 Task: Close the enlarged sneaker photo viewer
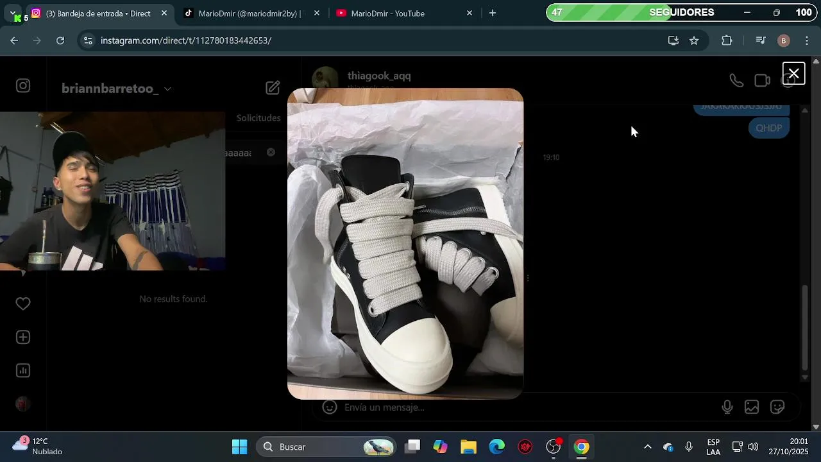[793, 74]
